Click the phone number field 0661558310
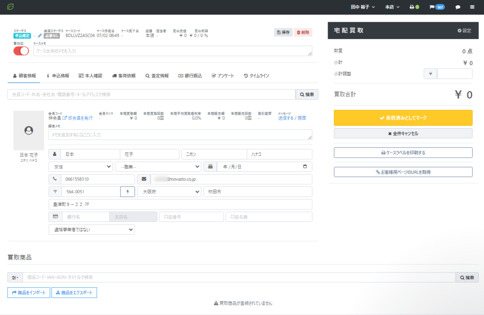Screen dimensions: 484x315 (x=98, y=179)
